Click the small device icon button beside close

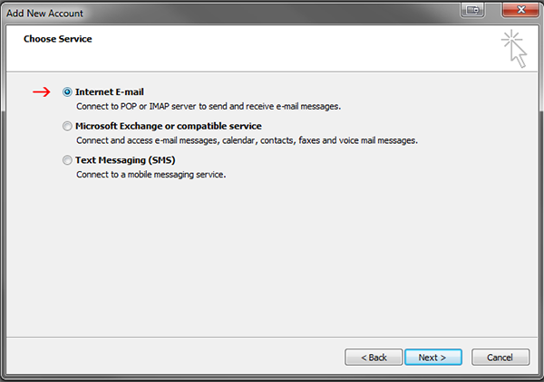tap(472, 10)
